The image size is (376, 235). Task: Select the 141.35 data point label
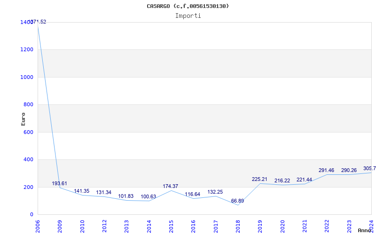[x=81, y=191]
